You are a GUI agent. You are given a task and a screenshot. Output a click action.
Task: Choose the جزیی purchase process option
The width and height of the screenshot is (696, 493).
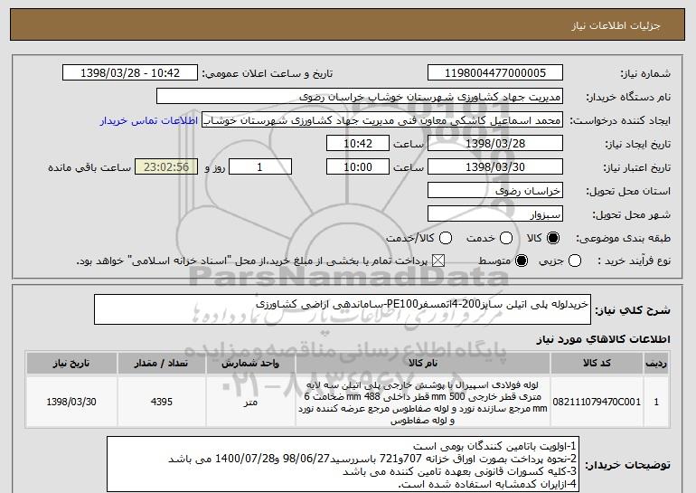tap(575, 261)
